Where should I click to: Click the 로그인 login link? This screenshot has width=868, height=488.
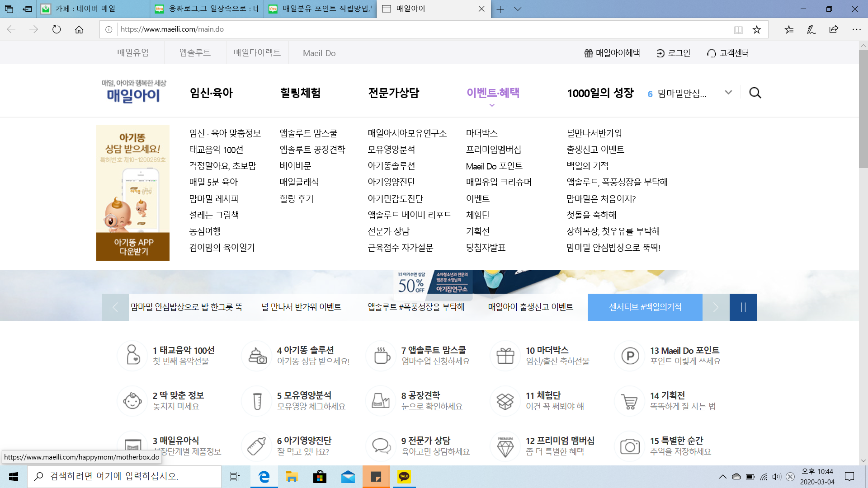tap(674, 53)
